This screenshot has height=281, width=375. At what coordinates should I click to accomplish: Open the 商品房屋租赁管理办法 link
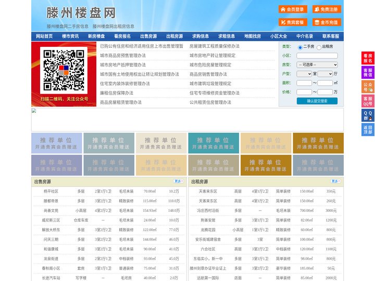pyautogui.click(x=121, y=103)
